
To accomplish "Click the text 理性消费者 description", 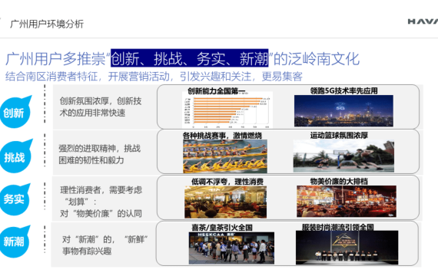I will point(101,202).
